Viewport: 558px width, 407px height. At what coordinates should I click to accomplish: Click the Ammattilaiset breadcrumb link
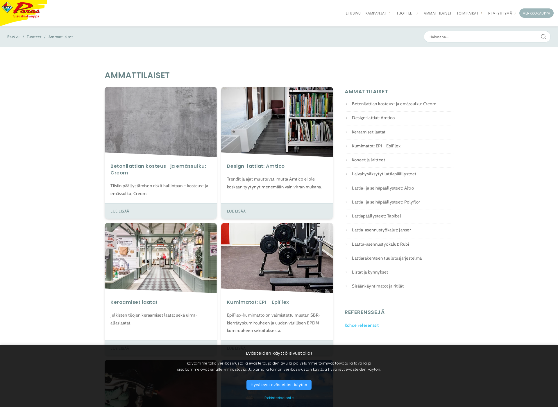(x=60, y=37)
